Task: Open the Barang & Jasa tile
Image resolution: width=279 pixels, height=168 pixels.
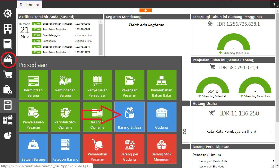Action: (x=129, y=117)
